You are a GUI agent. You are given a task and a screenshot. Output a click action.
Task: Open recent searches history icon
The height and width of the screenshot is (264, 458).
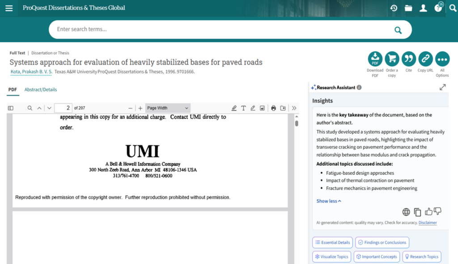(394, 8)
